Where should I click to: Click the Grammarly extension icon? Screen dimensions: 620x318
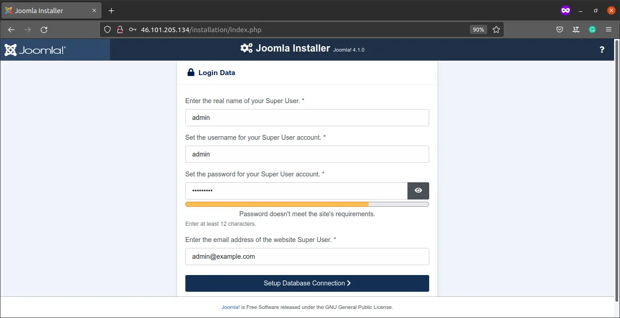[x=592, y=30]
